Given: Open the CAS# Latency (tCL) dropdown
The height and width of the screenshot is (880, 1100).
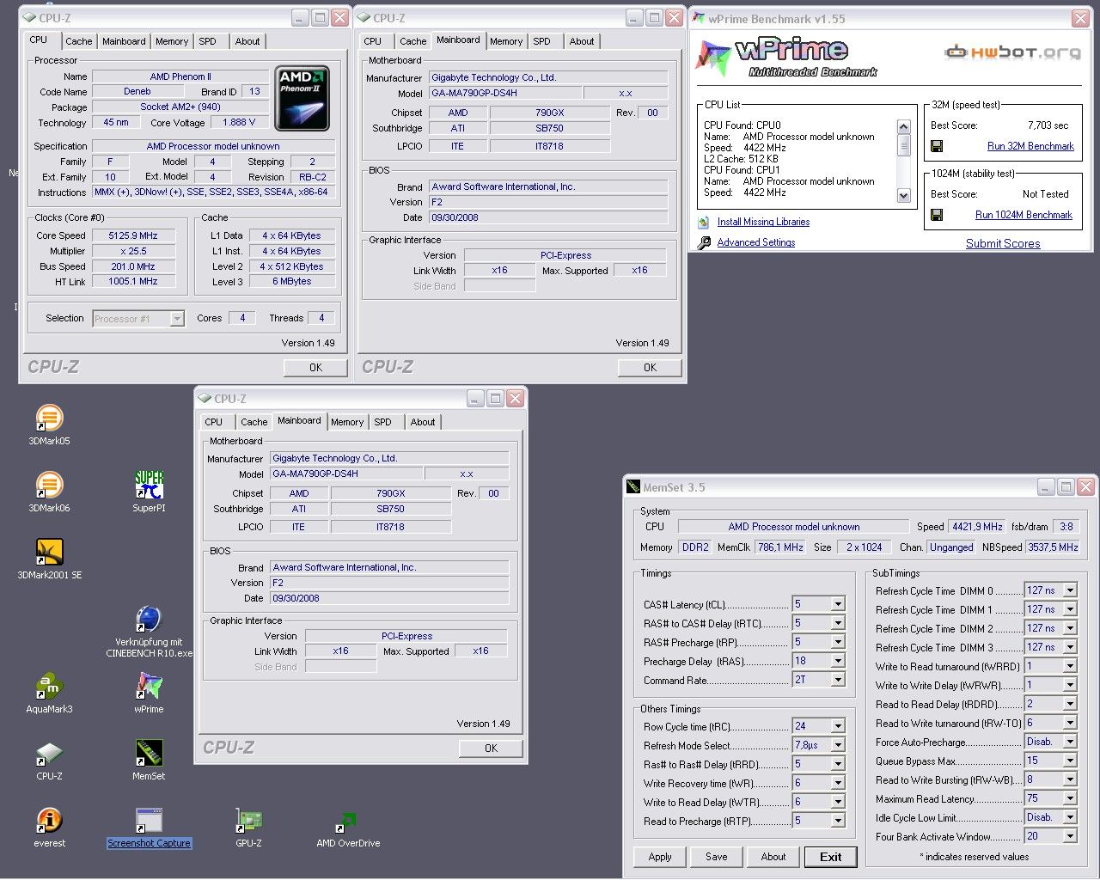Looking at the screenshot, I should pyautogui.click(x=838, y=604).
